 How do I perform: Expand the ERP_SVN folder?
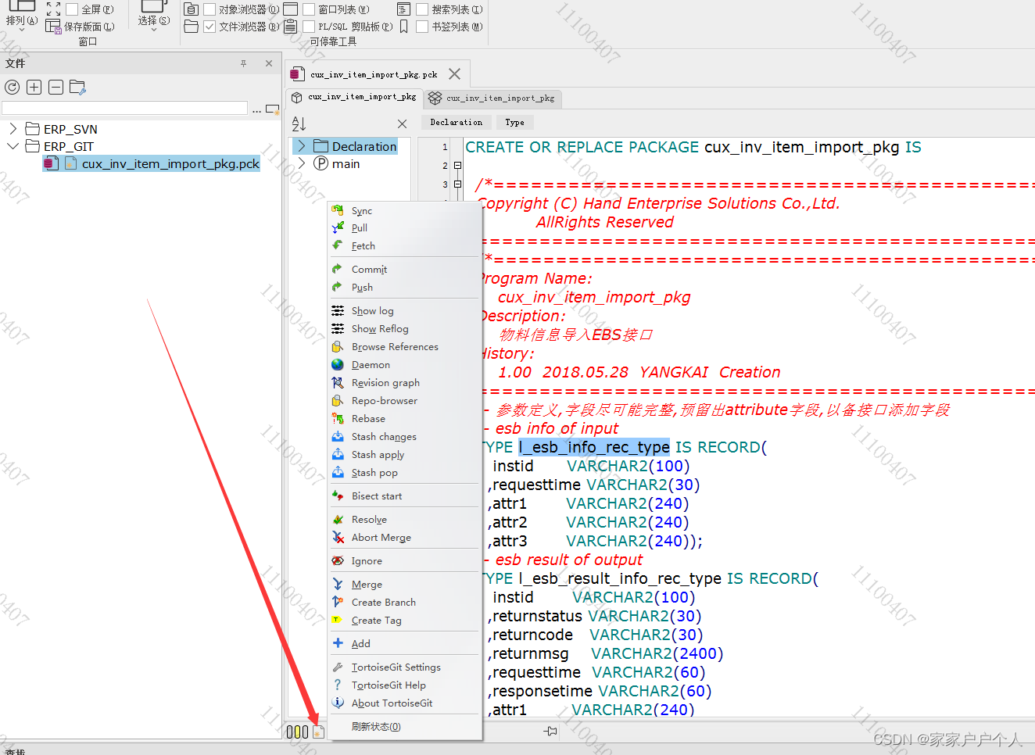click(x=15, y=128)
